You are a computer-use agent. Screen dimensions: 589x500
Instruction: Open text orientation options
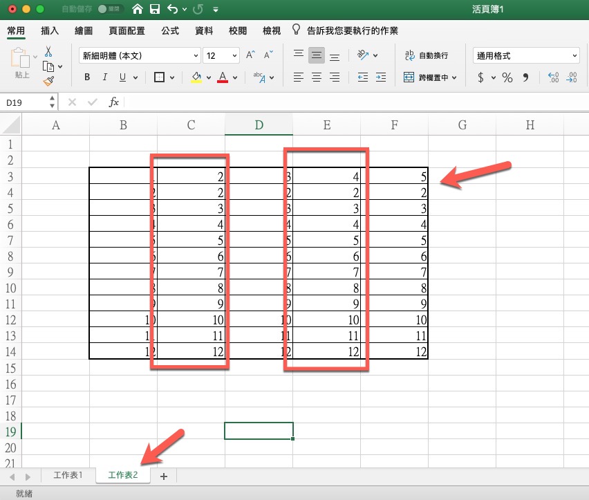363,55
